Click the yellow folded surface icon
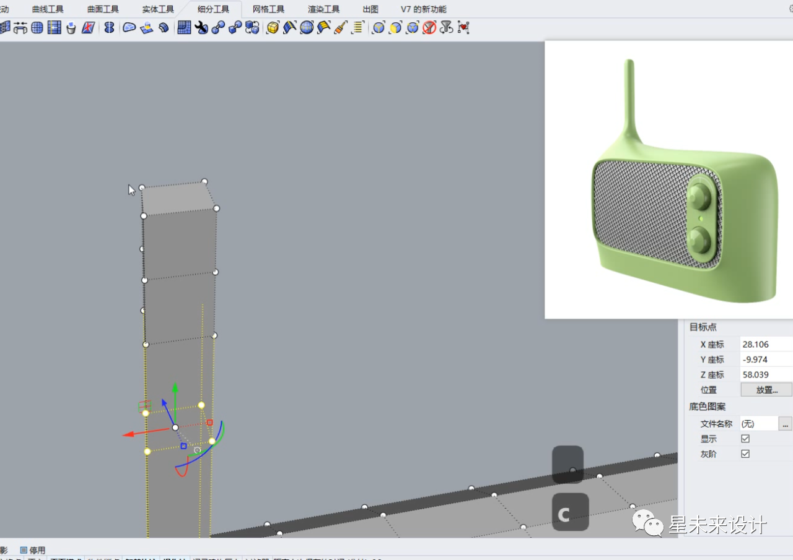The image size is (793, 560). click(324, 27)
